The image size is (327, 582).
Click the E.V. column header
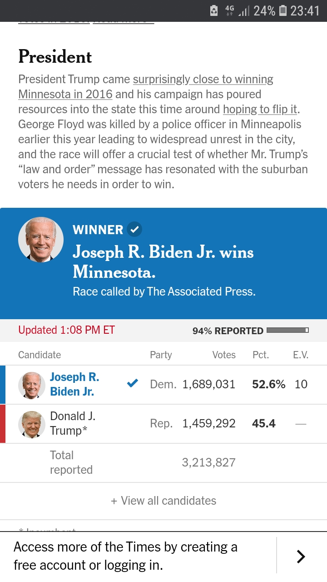tap(301, 355)
